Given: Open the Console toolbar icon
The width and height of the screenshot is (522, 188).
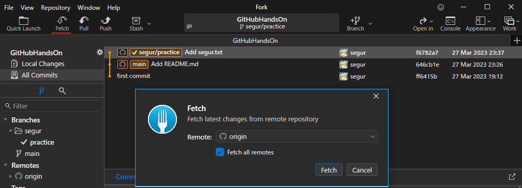Looking at the screenshot, I should pyautogui.click(x=451, y=24).
